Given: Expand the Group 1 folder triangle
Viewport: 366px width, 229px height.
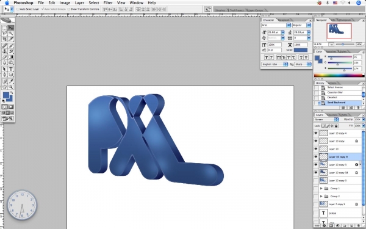Looking at the screenshot, I should click(x=321, y=188).
